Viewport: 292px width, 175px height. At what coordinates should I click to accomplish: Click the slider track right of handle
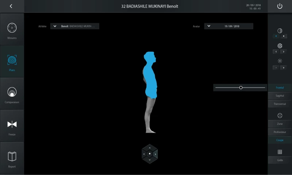(254, 87)
